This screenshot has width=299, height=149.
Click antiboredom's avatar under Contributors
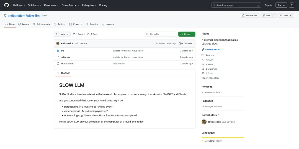[204, 122]
